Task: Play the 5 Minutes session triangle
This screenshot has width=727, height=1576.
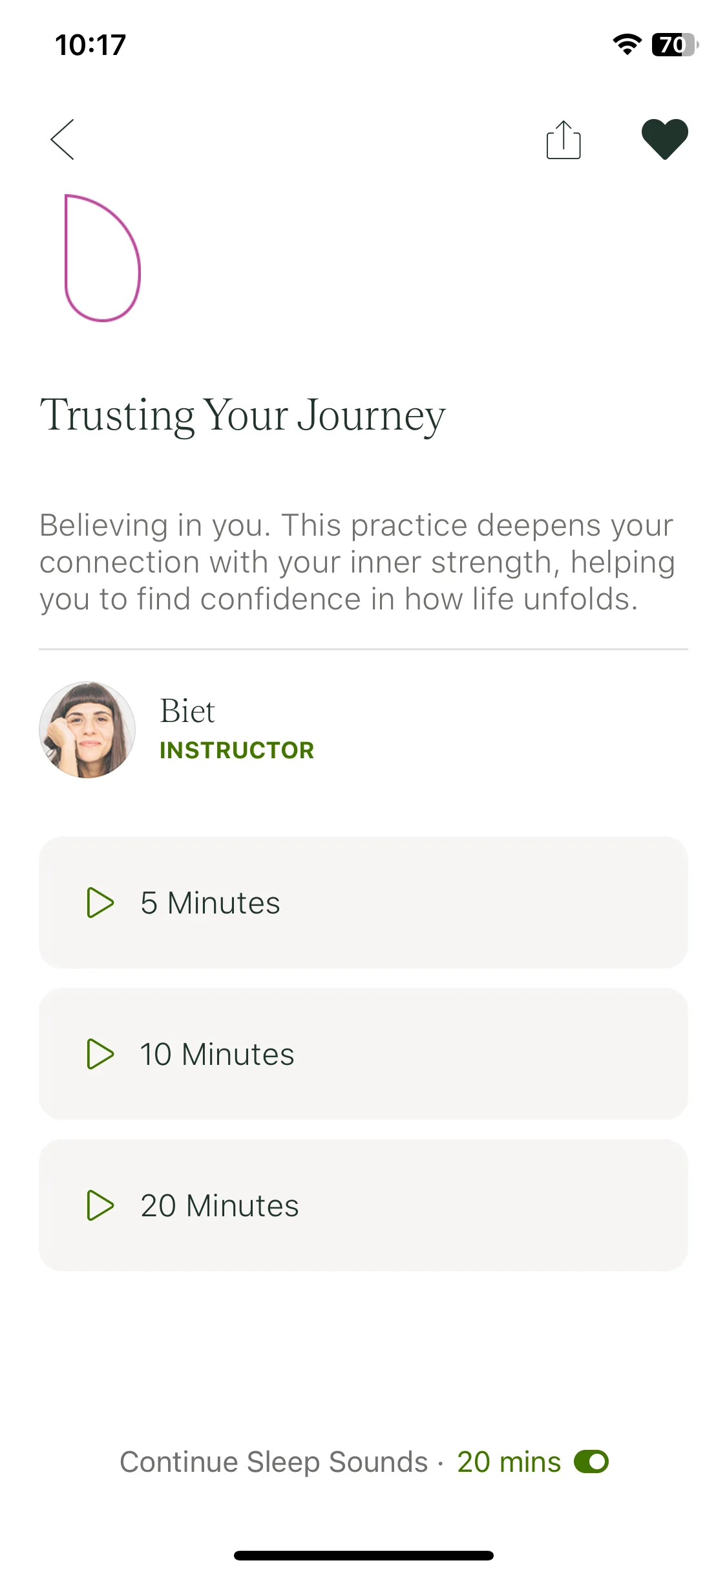Action: (x=100, y=903)
